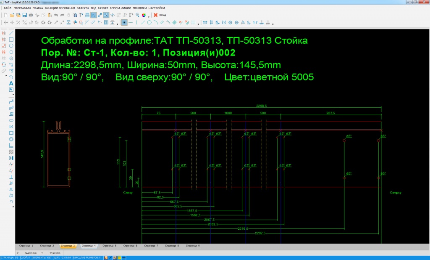Click the 'Снизу' label in the drawing
This screenshot has height=260, width=430.
pos(128,193)
